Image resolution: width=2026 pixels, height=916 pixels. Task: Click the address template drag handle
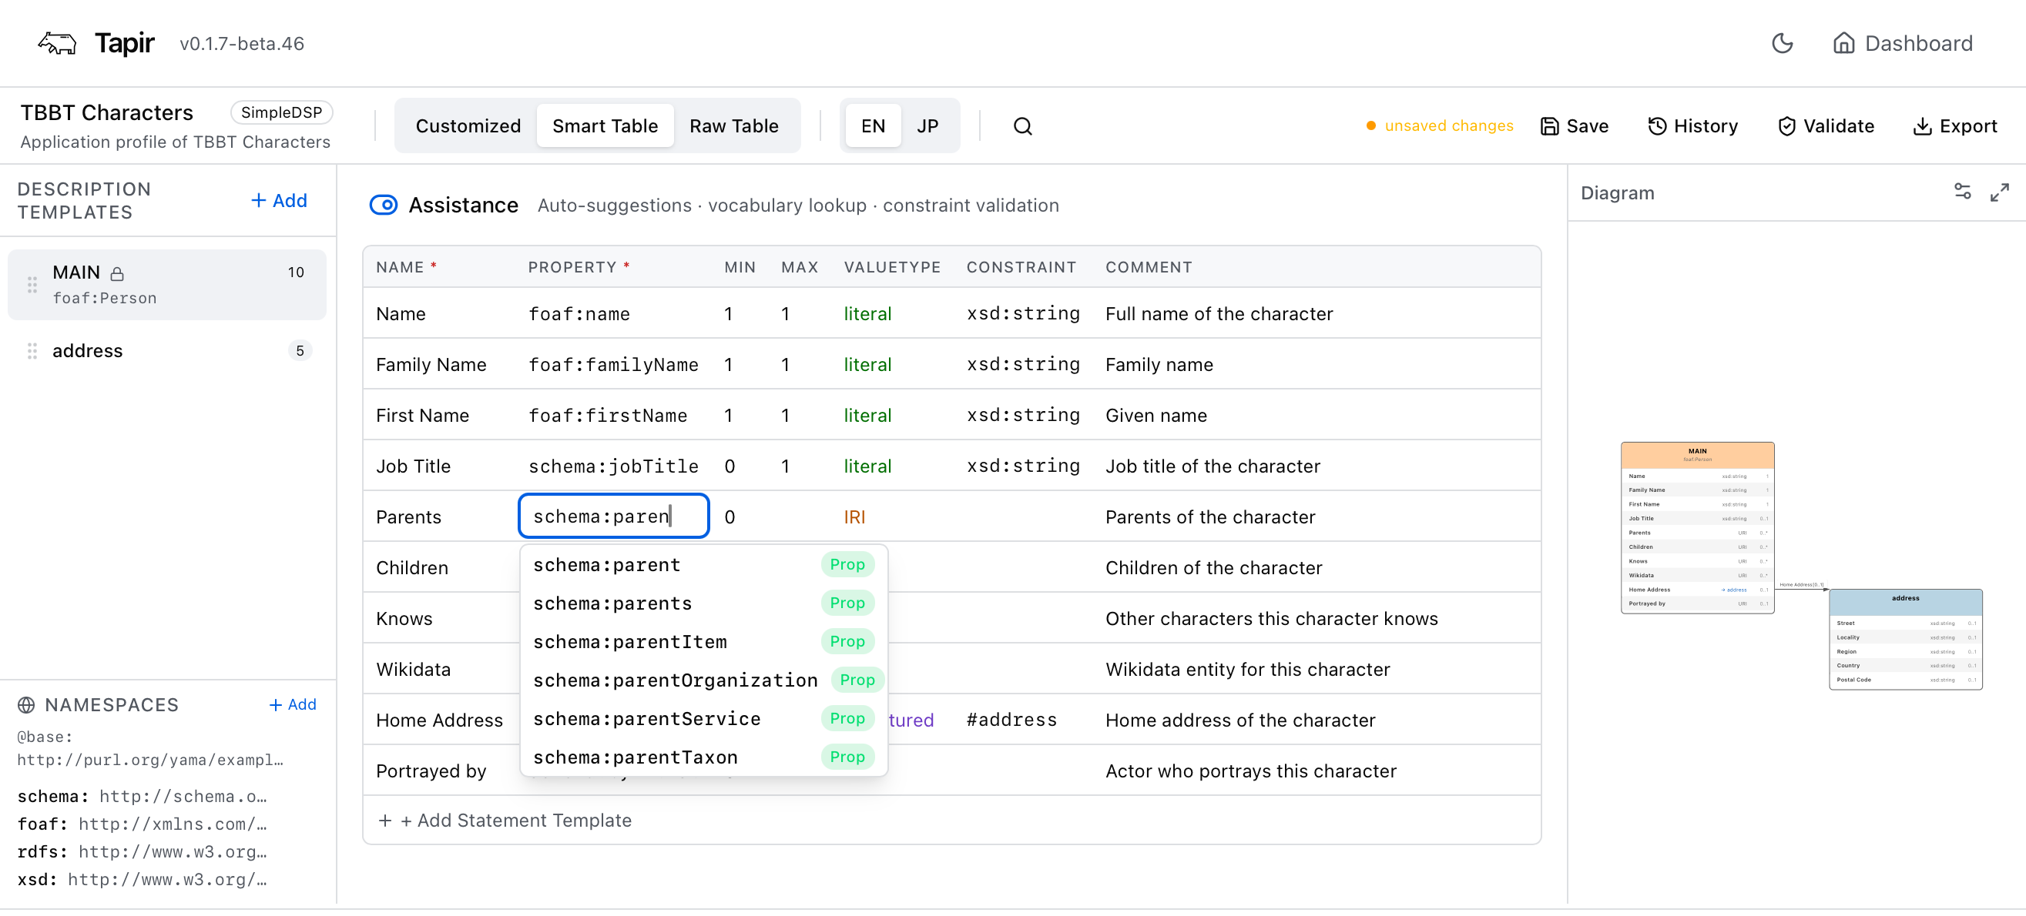(32, 350)
